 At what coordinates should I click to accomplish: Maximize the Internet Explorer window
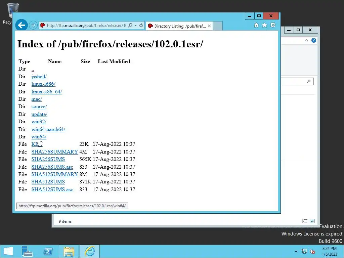tap(259, 16)
